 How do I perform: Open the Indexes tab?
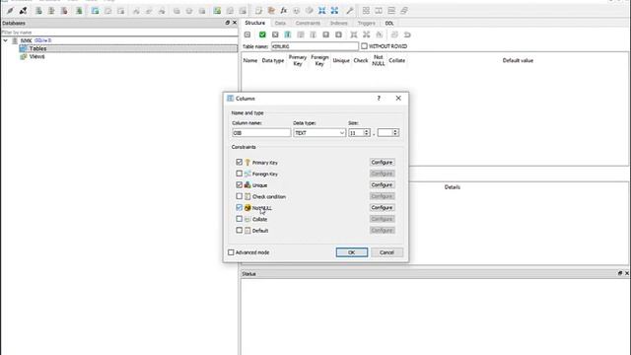[x=339, y=23]
